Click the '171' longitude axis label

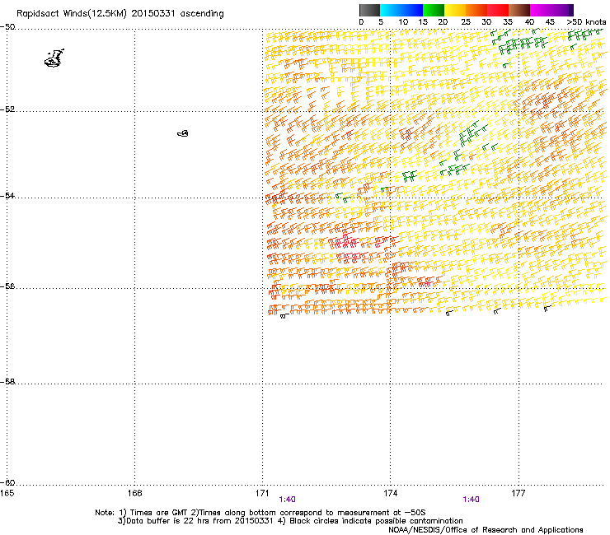(x=262, y=493)
